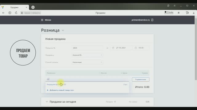Click the Новая продажа heading
This screenshot has height=110, width=197.
[55, 39]
